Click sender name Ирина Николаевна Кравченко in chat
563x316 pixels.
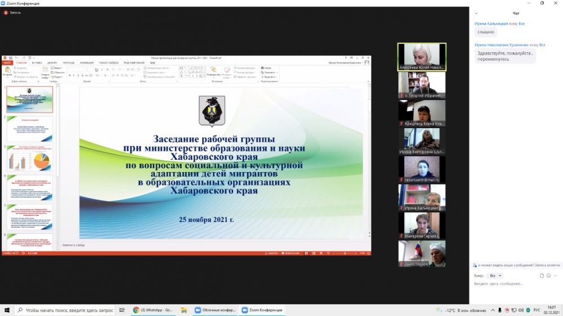click(x=501, y=45)
